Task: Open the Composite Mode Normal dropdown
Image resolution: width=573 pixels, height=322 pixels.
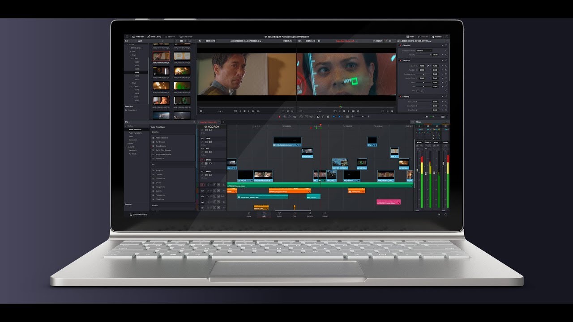Action: (x=424, y=51)
